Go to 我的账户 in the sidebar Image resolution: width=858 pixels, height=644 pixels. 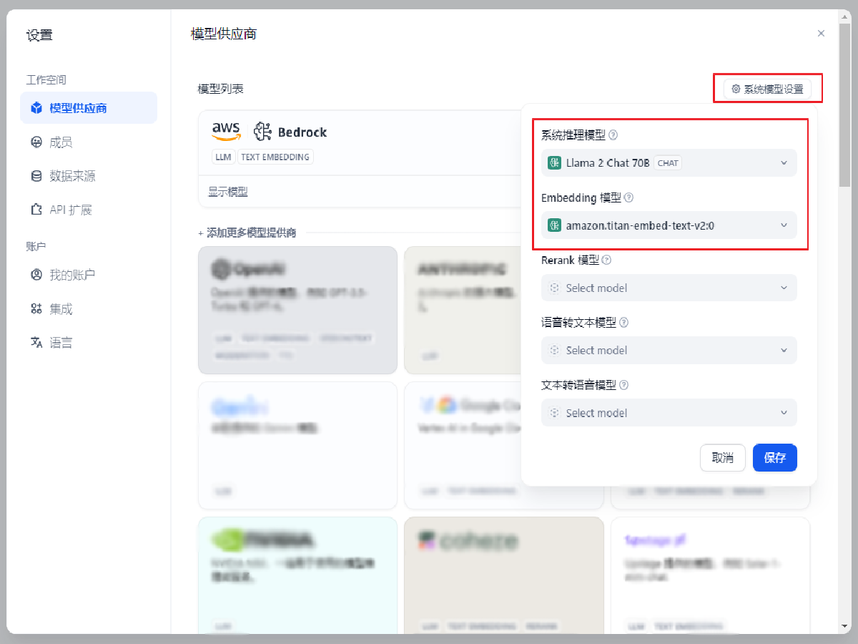[x=71, y=275]
